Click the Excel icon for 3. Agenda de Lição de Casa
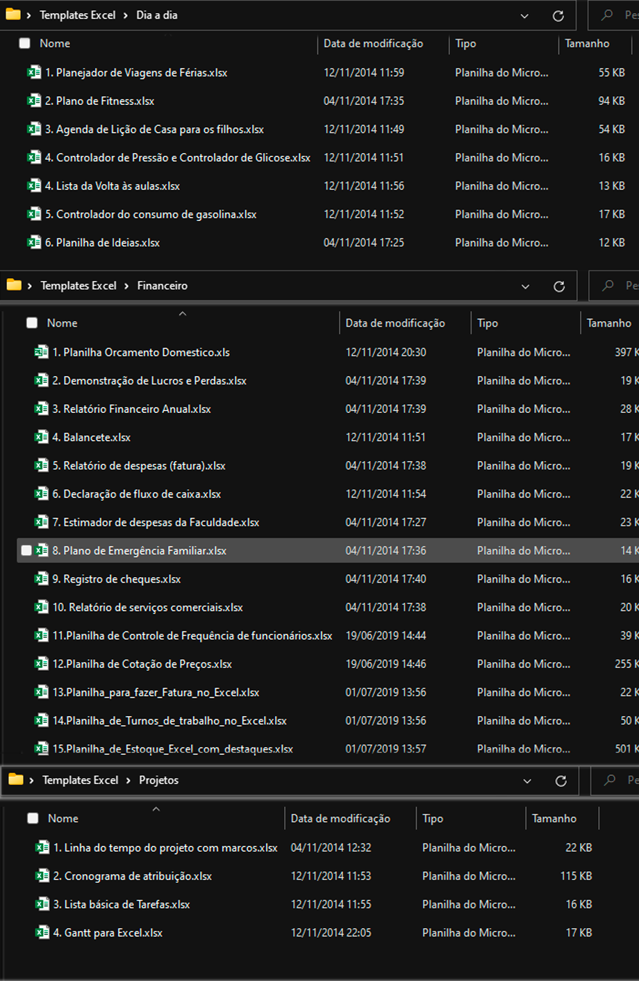The image size is (639, 981). (34, 129)
